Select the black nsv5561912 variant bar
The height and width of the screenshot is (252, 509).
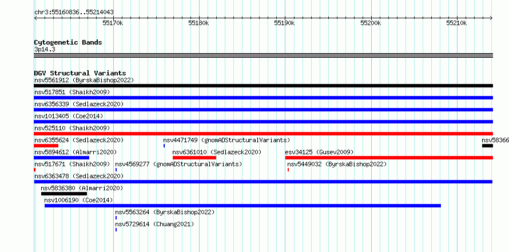[263, 86]
